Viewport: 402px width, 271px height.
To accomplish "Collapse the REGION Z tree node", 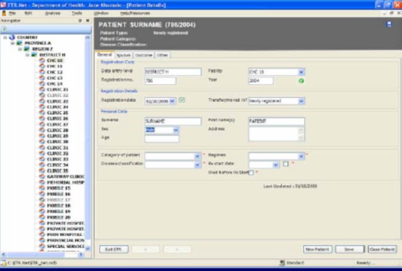I will 20,49.
